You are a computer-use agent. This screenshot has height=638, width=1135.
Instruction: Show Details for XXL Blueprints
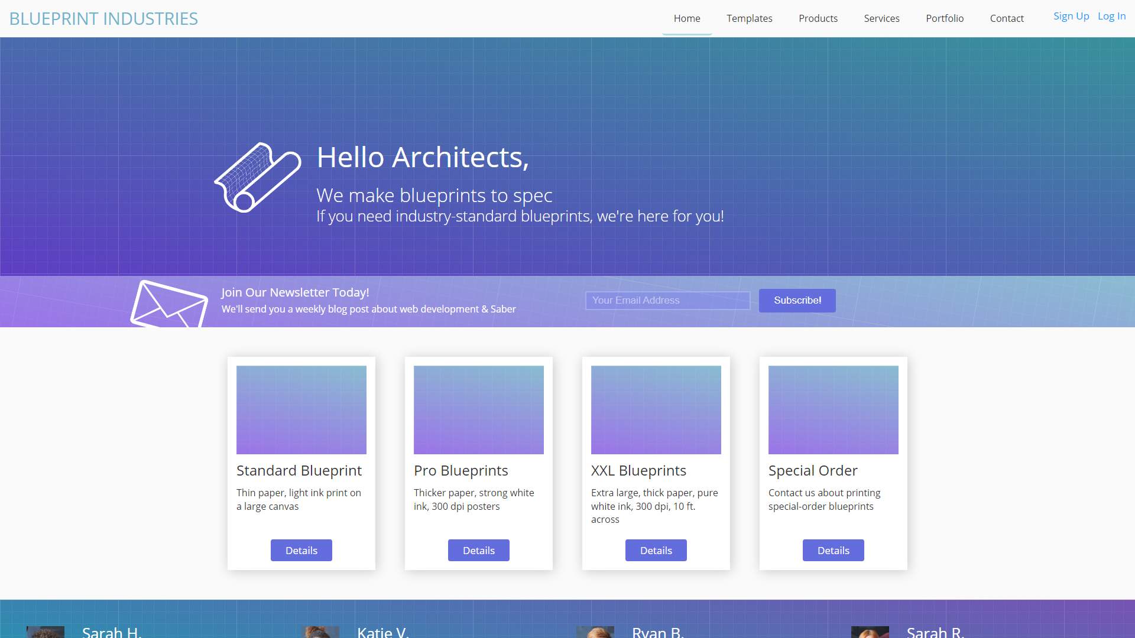(x=656, y=551)
